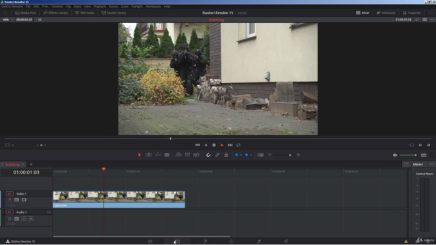This screenshot has height=245, width=436.
Task: Click the viewer transform overlay icon
Action: point(7,145)
